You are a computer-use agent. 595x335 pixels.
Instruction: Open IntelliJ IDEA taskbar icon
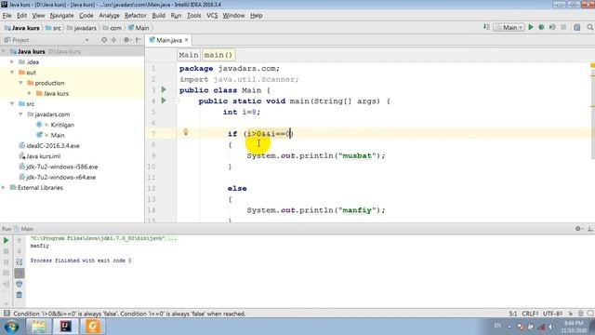(66, 327)
